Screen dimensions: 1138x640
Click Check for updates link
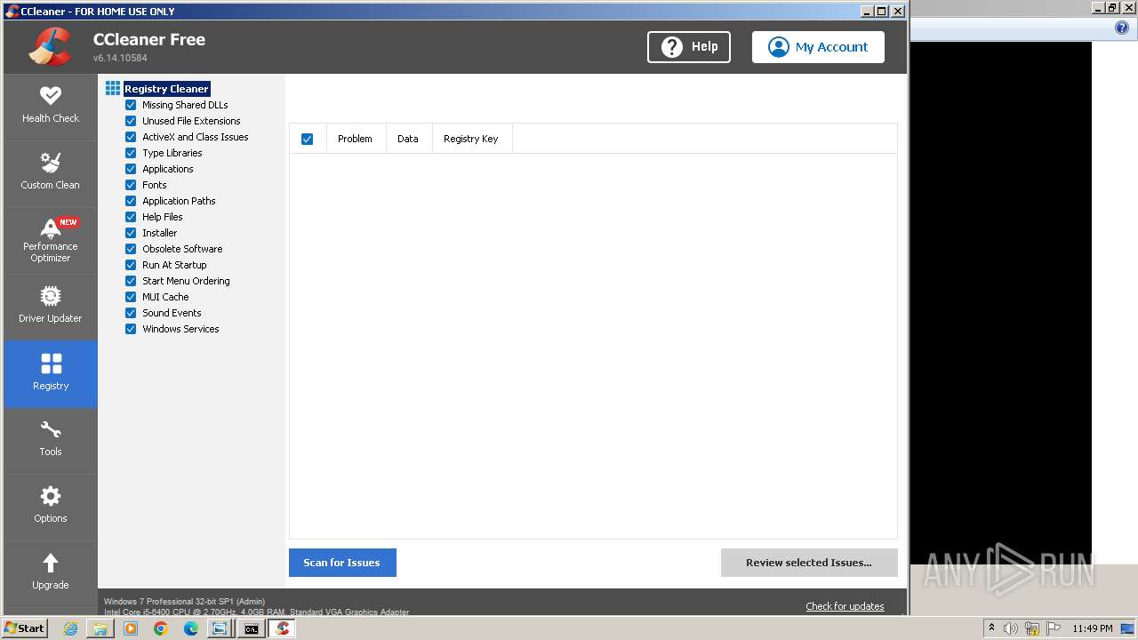845,606
